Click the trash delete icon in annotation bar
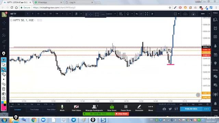This screenshot has height=123, width=219. tap(4, 89)
